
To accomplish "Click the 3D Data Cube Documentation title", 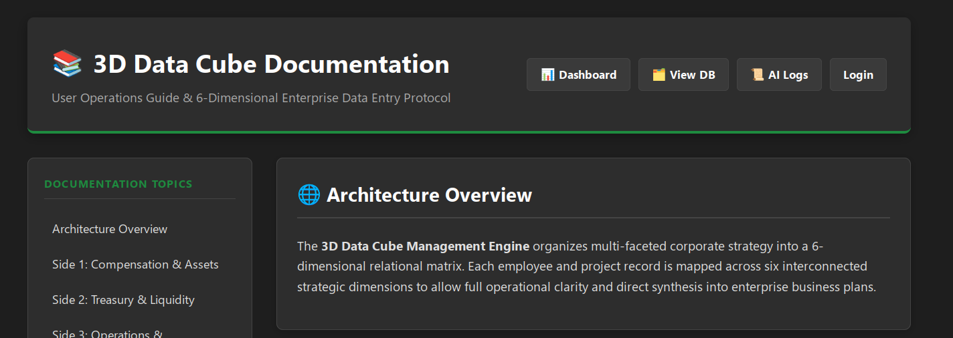I will point(271,64).
